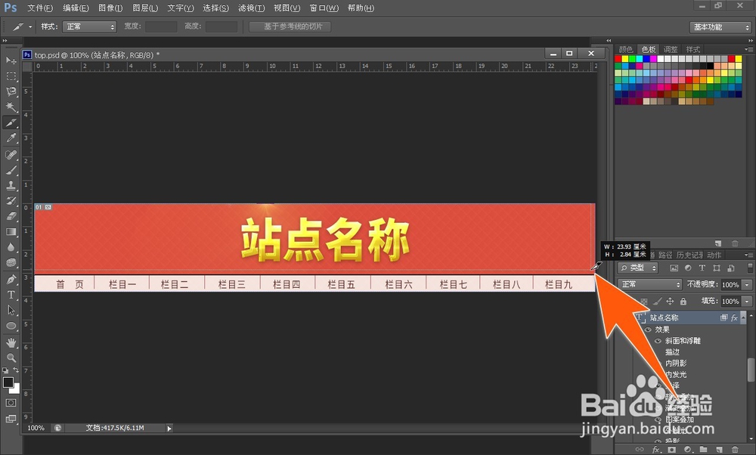This screenshot has height=455, width=756.
Task: Open the slice options badge on slice 01
Action: click(48, 207)
